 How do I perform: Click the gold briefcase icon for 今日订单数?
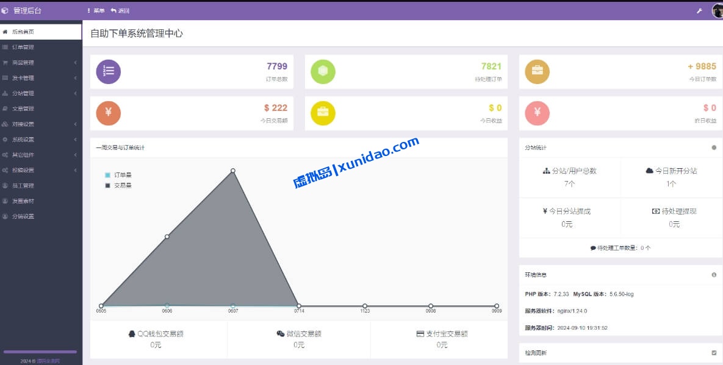[538, 72]
